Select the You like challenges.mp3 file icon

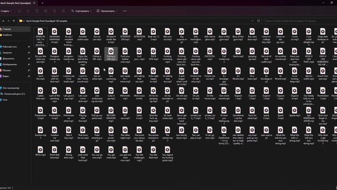point(139,149)
